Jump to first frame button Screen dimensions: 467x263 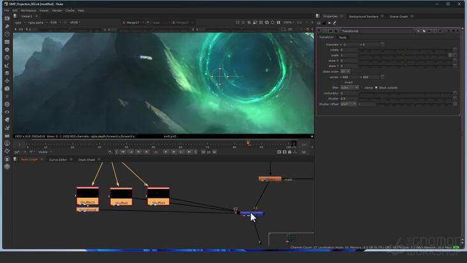pos(122,152)
